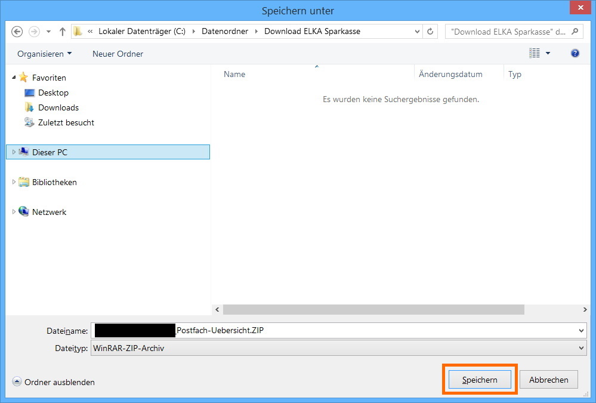
Task: Expand the Bibliotheken tree node
Action: (x=14, y=182)
